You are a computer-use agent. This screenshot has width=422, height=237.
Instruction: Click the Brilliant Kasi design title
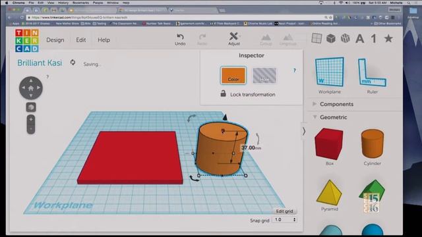40,63
